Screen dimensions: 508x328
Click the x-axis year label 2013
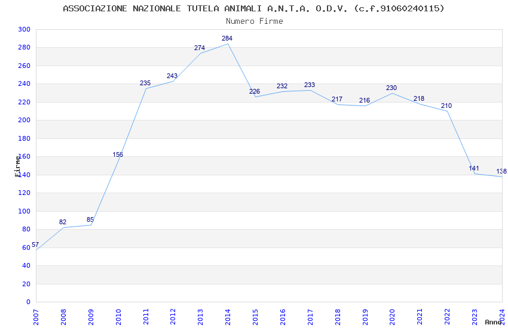201,317
